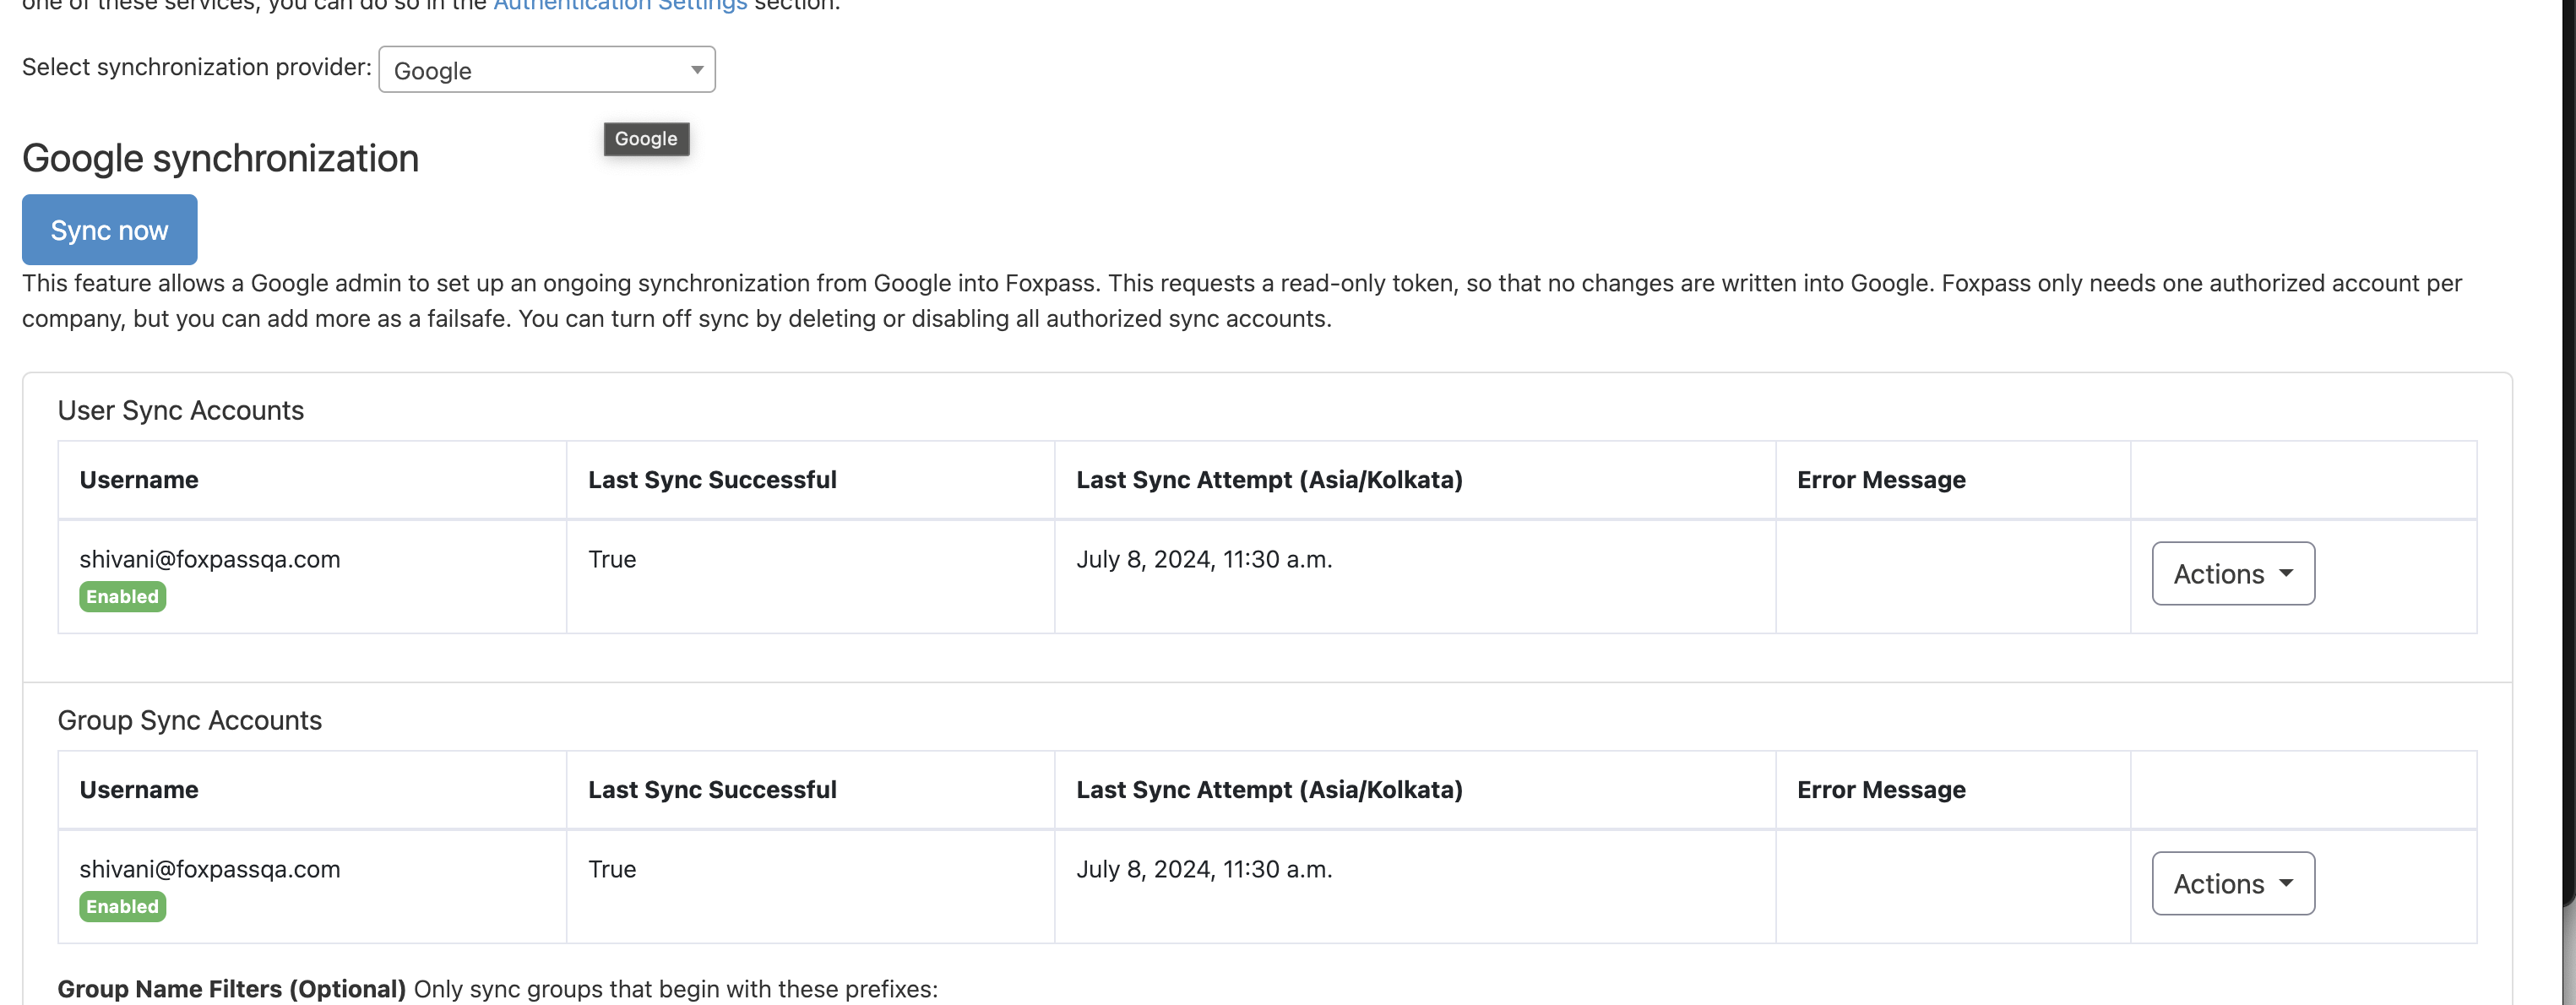Open the synchronization provider dropdown
2576x1005 pixels.
click(x=547, y=70)
